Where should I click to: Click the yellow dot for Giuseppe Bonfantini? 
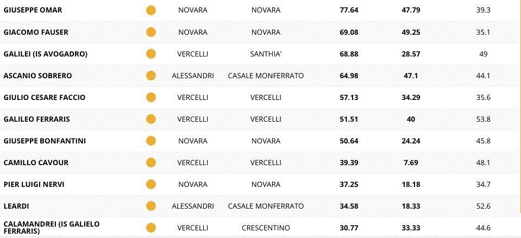point(151,141)
